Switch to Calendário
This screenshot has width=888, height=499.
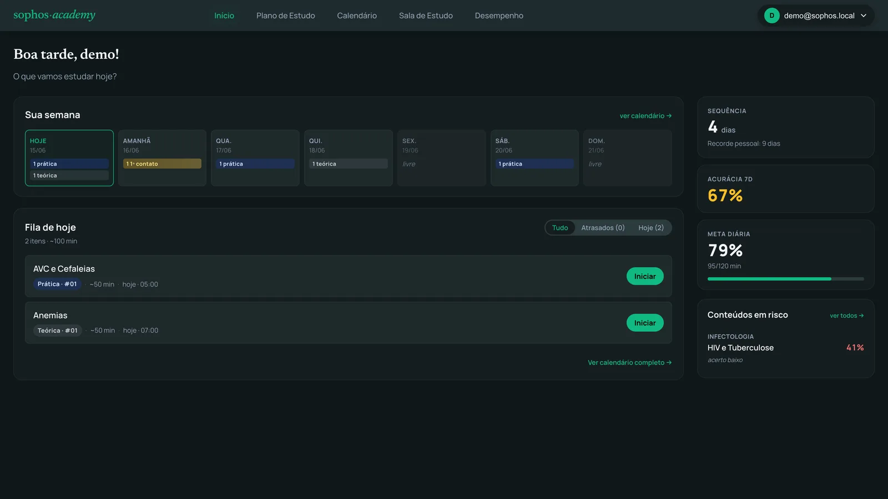(357, 16)
